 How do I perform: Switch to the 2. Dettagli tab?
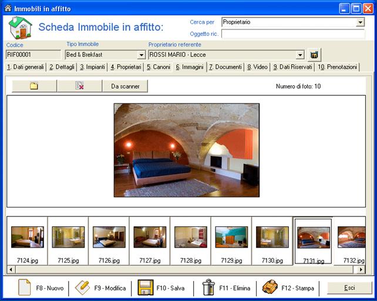pos(62,67)
